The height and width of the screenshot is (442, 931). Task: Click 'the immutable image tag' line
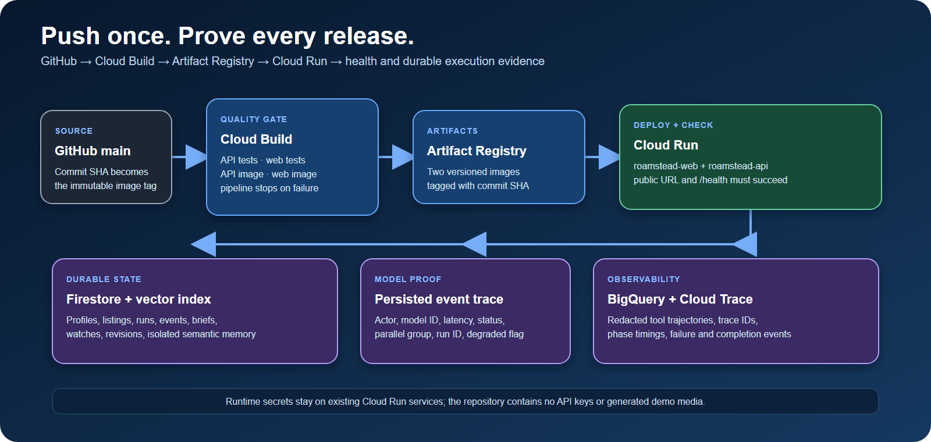point(105,186)
